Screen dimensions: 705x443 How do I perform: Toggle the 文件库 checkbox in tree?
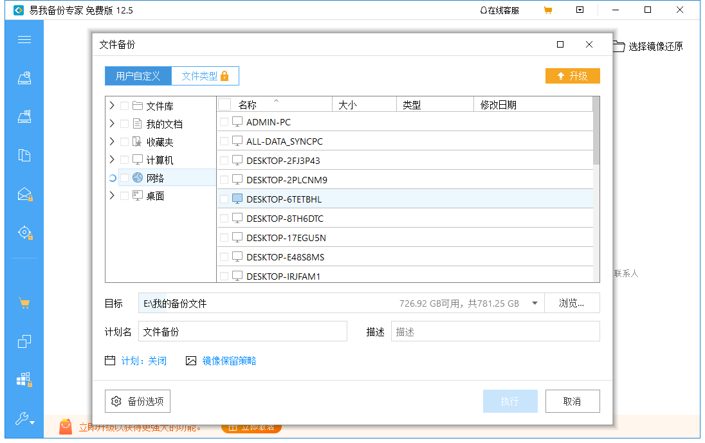coord(127,105)
